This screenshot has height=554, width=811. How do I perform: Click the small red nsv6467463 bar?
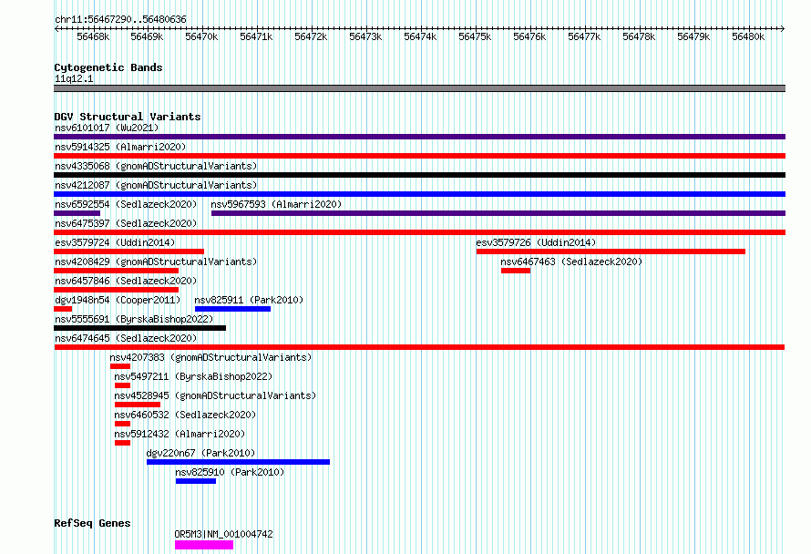coord(516,271)
